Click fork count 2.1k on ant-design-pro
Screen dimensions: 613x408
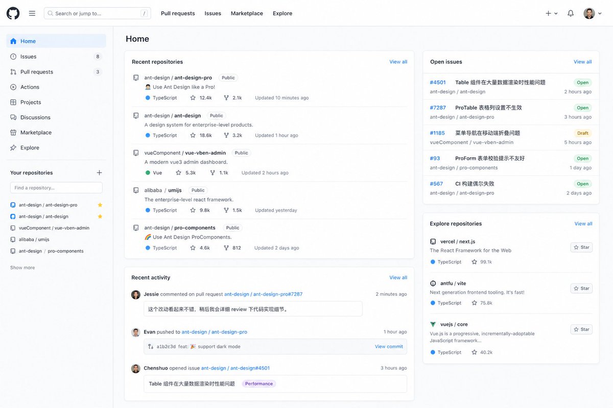click(233, 98)
